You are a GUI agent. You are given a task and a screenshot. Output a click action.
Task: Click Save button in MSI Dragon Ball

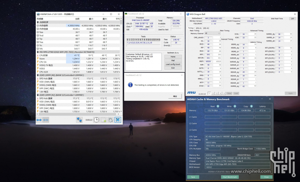[229, 93]
